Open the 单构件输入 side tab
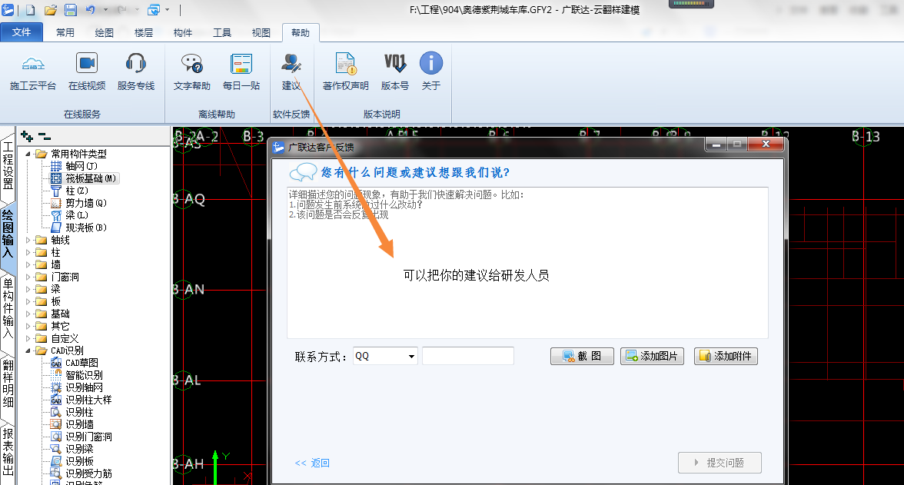The image size is (904, 485). [8, 308]
